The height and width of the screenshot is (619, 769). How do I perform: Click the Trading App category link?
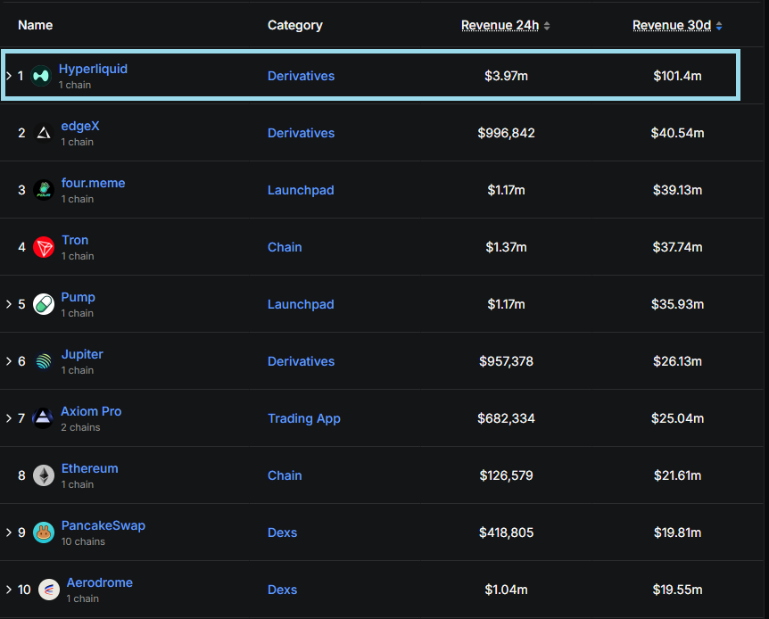(x=304, y=419)
